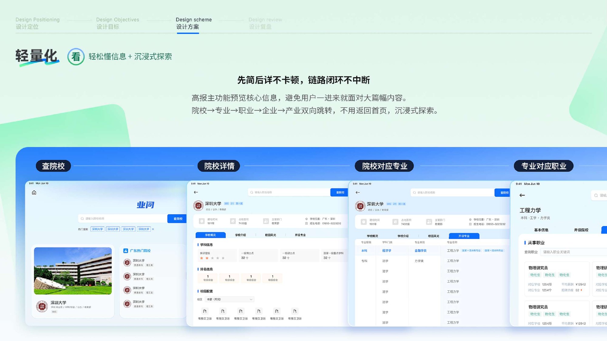Image resolution: width=607 pixels, height=341 pixels.
Task: Select 金融学类 in 专业类别 column
Action: pos(421,251)
